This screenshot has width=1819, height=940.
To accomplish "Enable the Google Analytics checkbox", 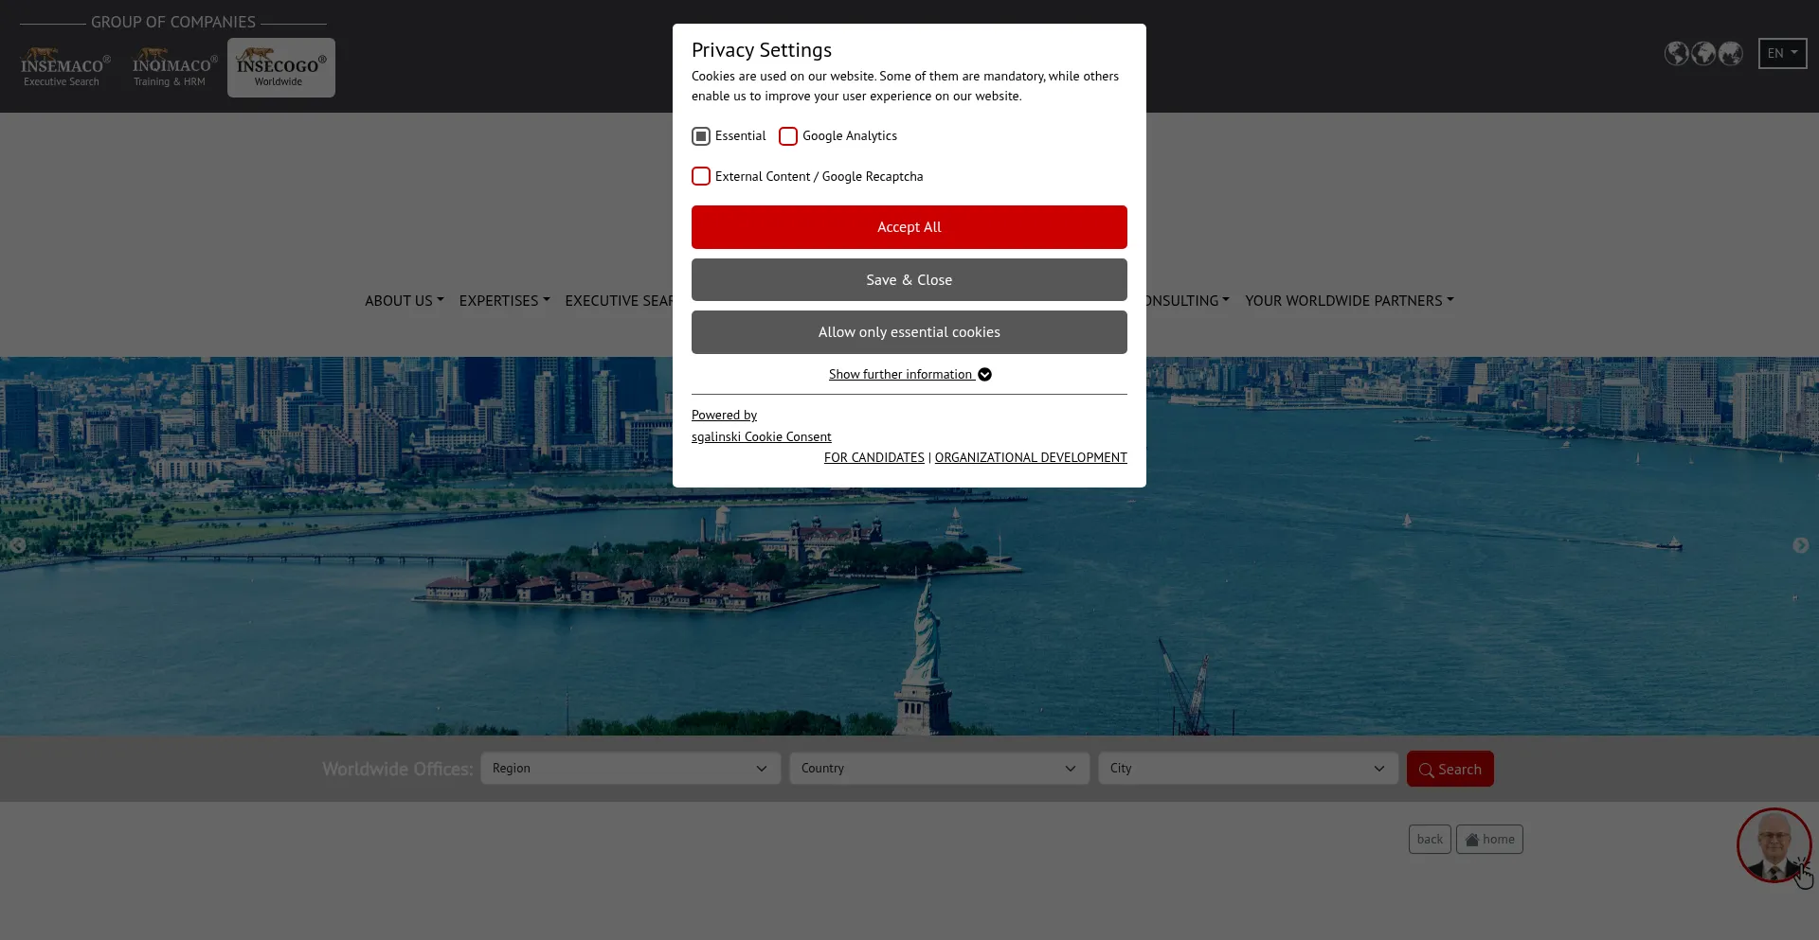I will (x=788, y=136).
